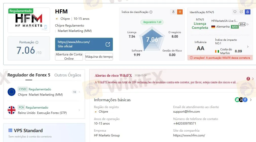Image resolution: width=256 pixels, height=142 pixels.
Task: Click the heart favorite icon
Action: pos(235,12)
